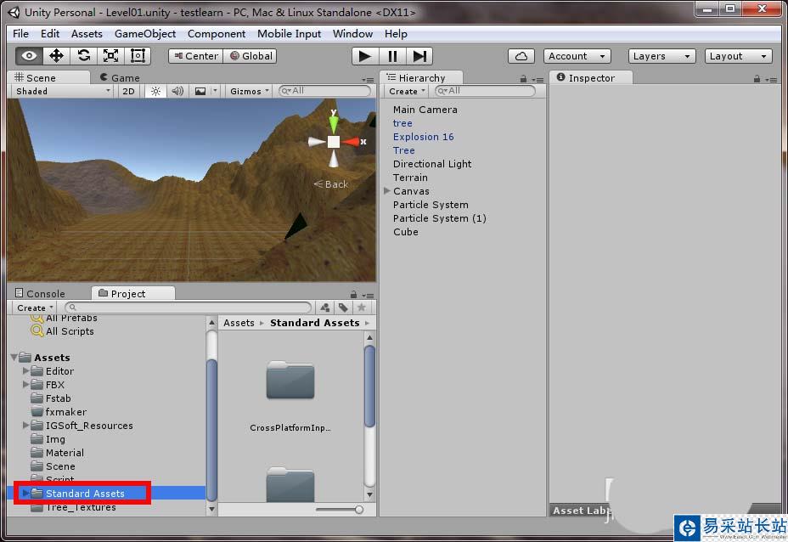
Task: Open the Account dropdown
Action: pyautogui.click(x=577, y=56)
